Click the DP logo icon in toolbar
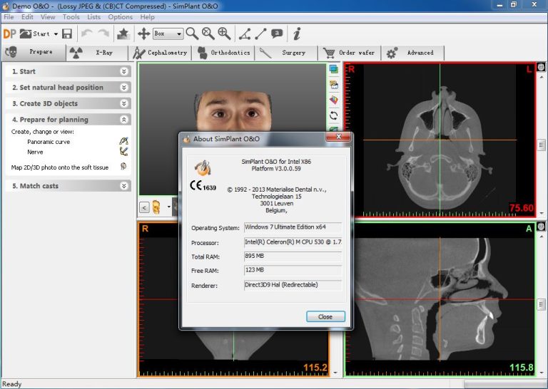 pyautogui.click(x=10, y=33)
